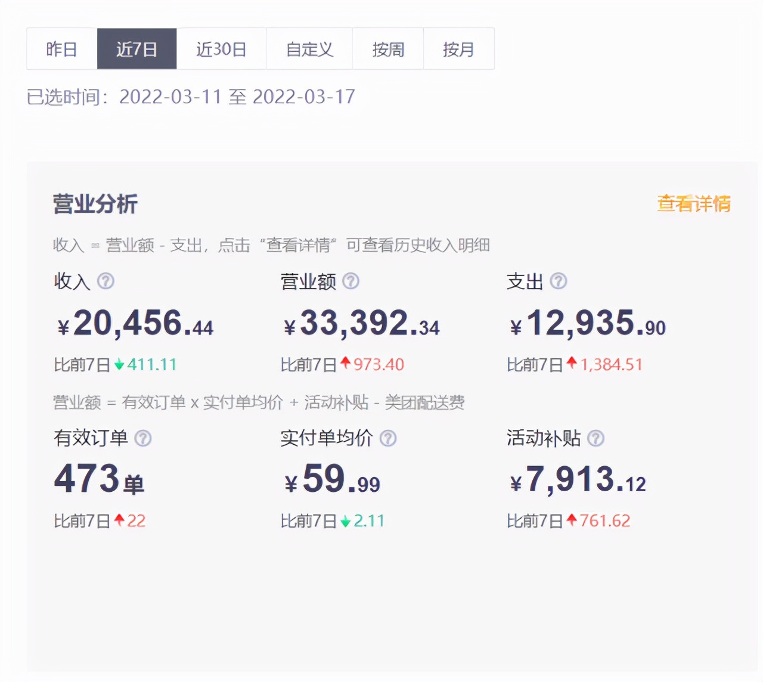Click the activity subsidy value ¥7,913.12
This screenshot has height=682, width=763.
578,479
